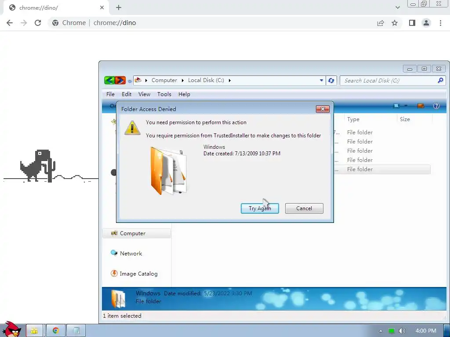Open the Help menu in Explorer

[184, 94]
